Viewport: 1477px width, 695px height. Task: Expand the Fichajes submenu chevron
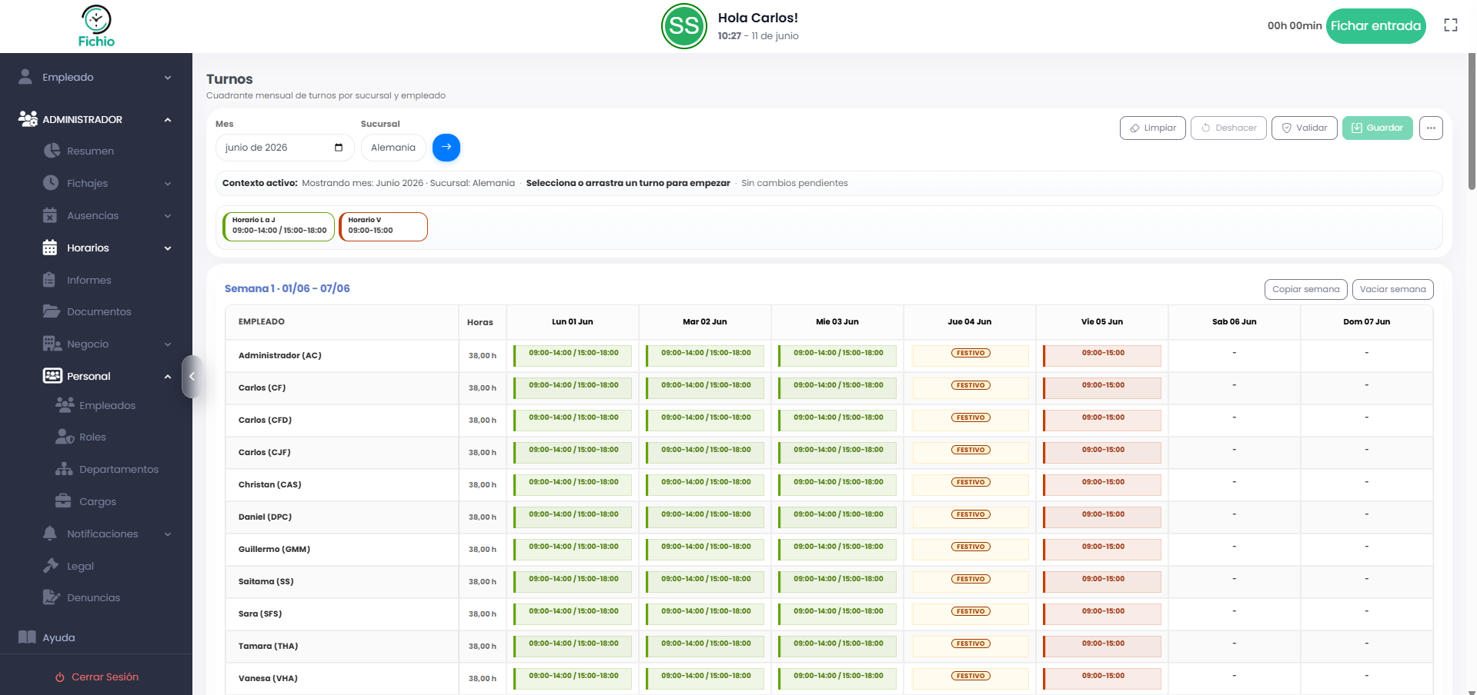pos(168,184)
